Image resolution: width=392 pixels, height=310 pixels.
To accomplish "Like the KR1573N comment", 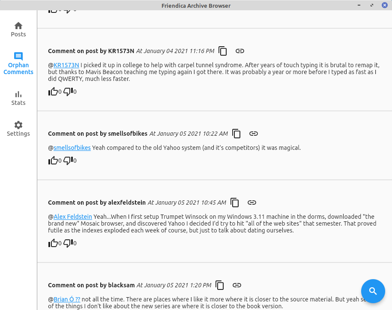I will (54, 91).
